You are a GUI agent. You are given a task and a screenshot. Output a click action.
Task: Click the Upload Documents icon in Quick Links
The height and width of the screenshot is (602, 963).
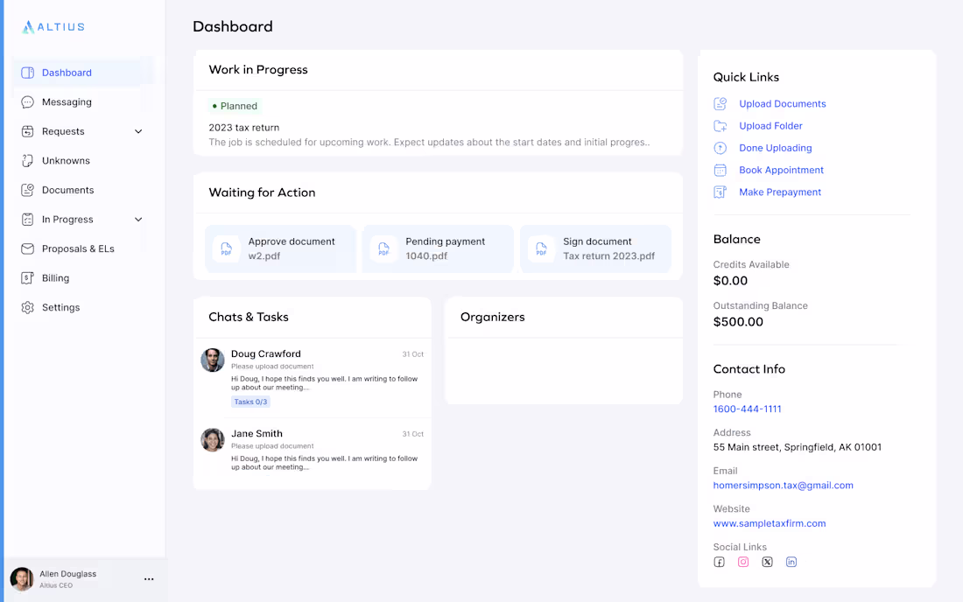tap(720, 103)
